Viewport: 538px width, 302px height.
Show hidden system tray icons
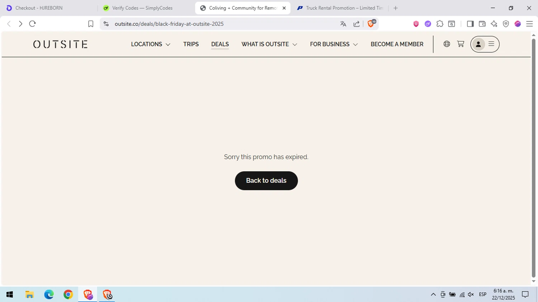433,294
